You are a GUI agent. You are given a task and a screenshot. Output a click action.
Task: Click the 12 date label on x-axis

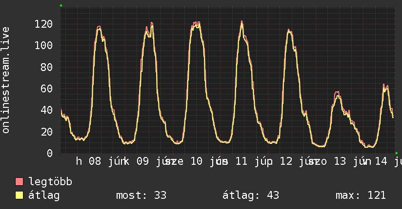[x=286, y=161]
